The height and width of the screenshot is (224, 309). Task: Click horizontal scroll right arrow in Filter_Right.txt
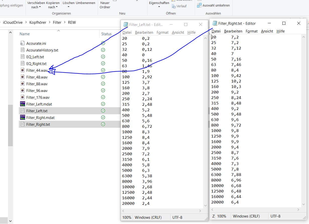tap(298, 210)
